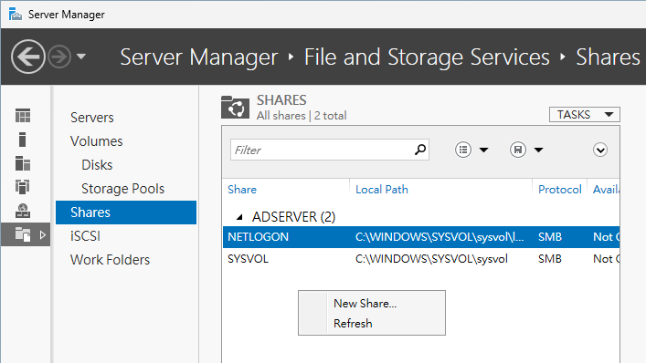Open the Local Server sidebar icon
This screenshot has height=363, width=646.
point(23,140)
